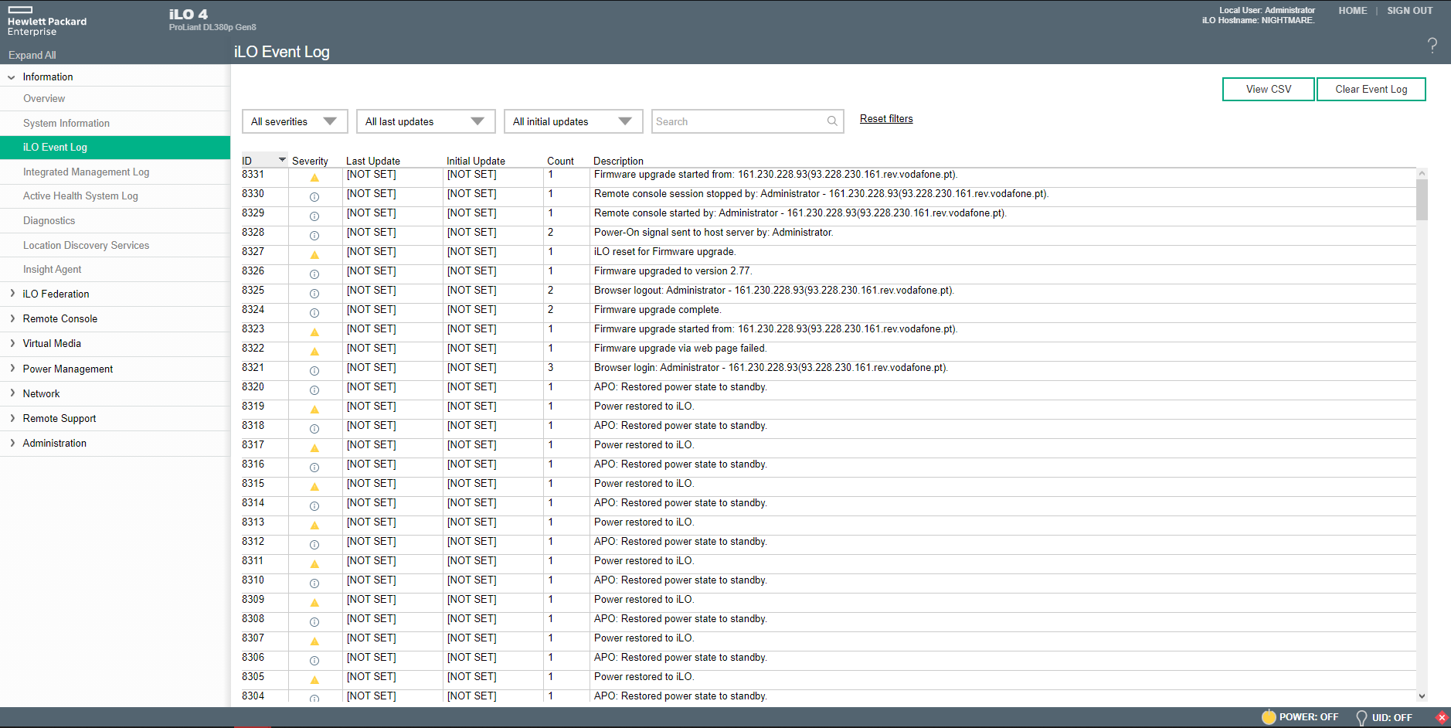Click the info icon for event 8318
This screenshot has width=1451, height=728.
tap(314, 429)
